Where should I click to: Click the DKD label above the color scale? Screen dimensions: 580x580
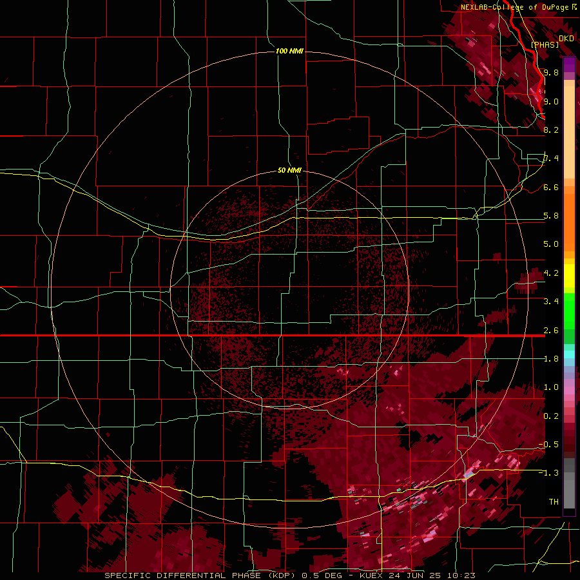[566, 39]
